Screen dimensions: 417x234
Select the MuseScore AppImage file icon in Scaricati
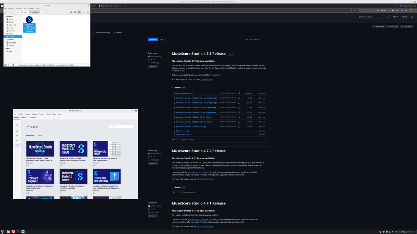[29, 20]
